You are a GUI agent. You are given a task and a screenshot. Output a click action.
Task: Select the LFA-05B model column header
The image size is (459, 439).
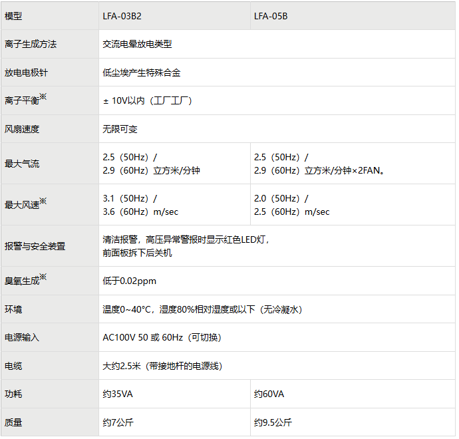[x=271, y=16]
